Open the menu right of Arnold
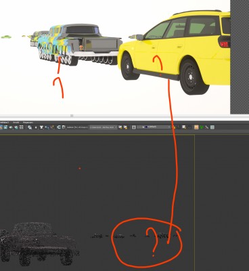Viewport: 249px width, 271px height. pyautogui.click(x=28, y=123)
